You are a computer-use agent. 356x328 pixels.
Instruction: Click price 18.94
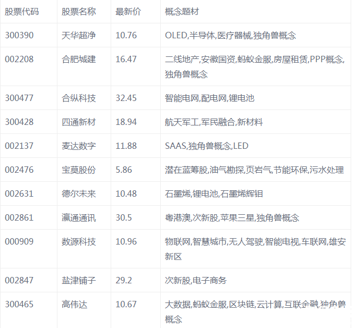click(126, 122)
